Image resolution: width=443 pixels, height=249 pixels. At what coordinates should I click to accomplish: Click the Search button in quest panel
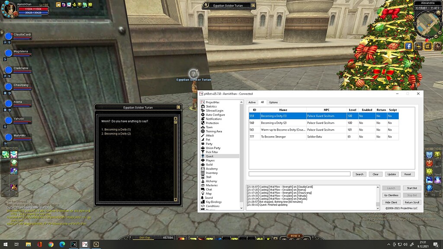[360, 174]
